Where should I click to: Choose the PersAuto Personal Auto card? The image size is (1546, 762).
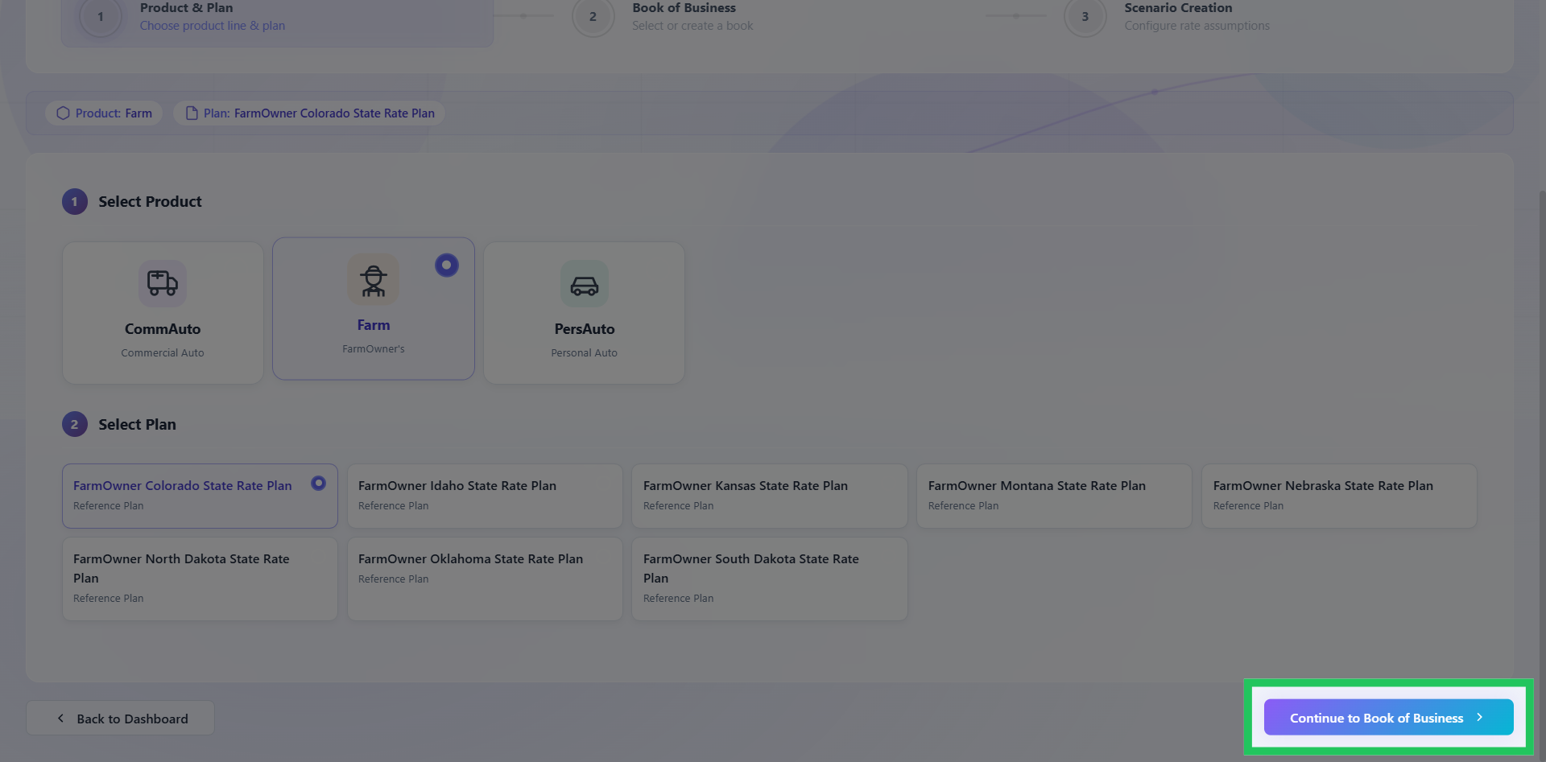[x=585, y=313]
